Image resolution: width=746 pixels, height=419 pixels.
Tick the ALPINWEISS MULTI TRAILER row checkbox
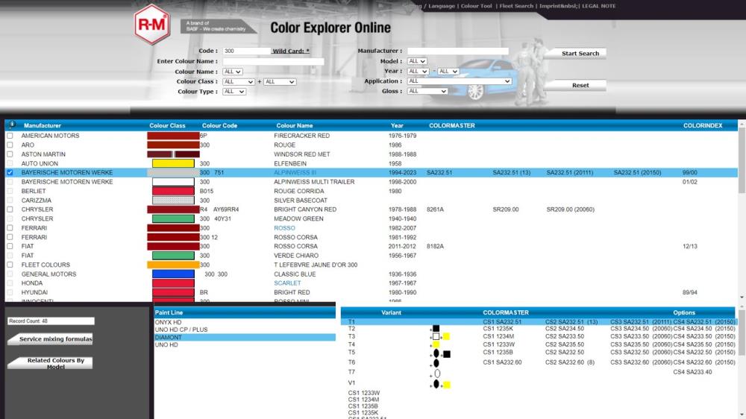pos(10,182)
